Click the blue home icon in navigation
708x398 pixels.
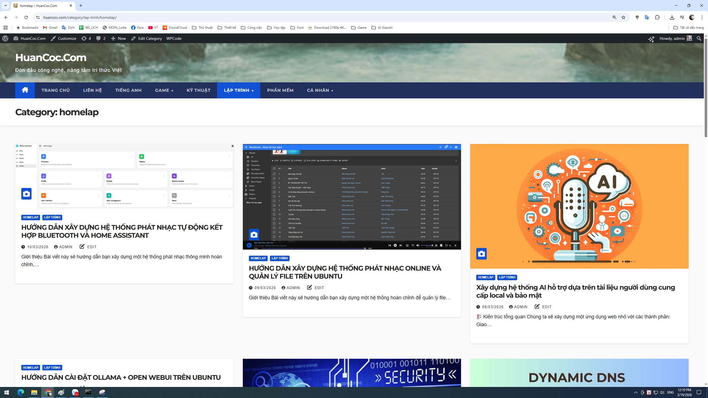25,90
